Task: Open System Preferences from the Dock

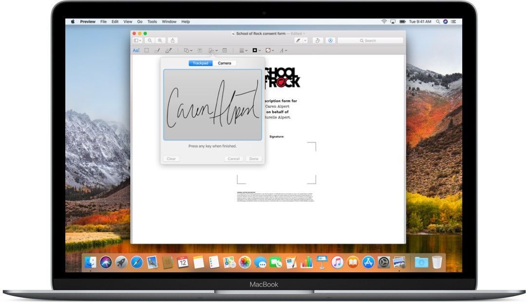Action: tap(384, 262)
